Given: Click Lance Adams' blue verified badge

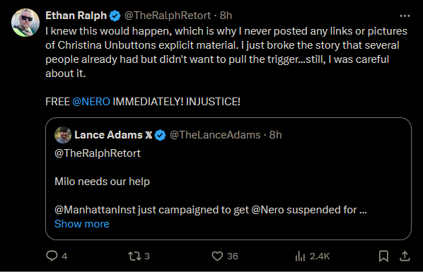Looking at the screenshot, I should click(x=161, y=135).
